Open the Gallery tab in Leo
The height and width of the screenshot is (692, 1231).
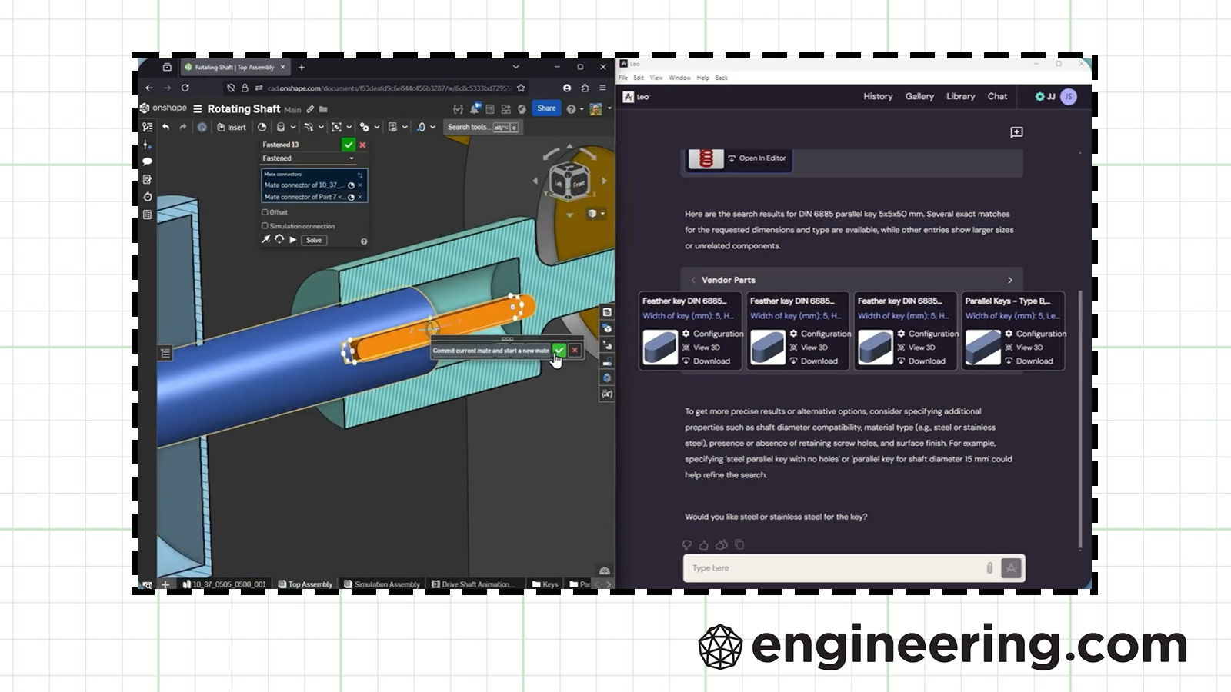pyautogui.click(x=919, y=97)
